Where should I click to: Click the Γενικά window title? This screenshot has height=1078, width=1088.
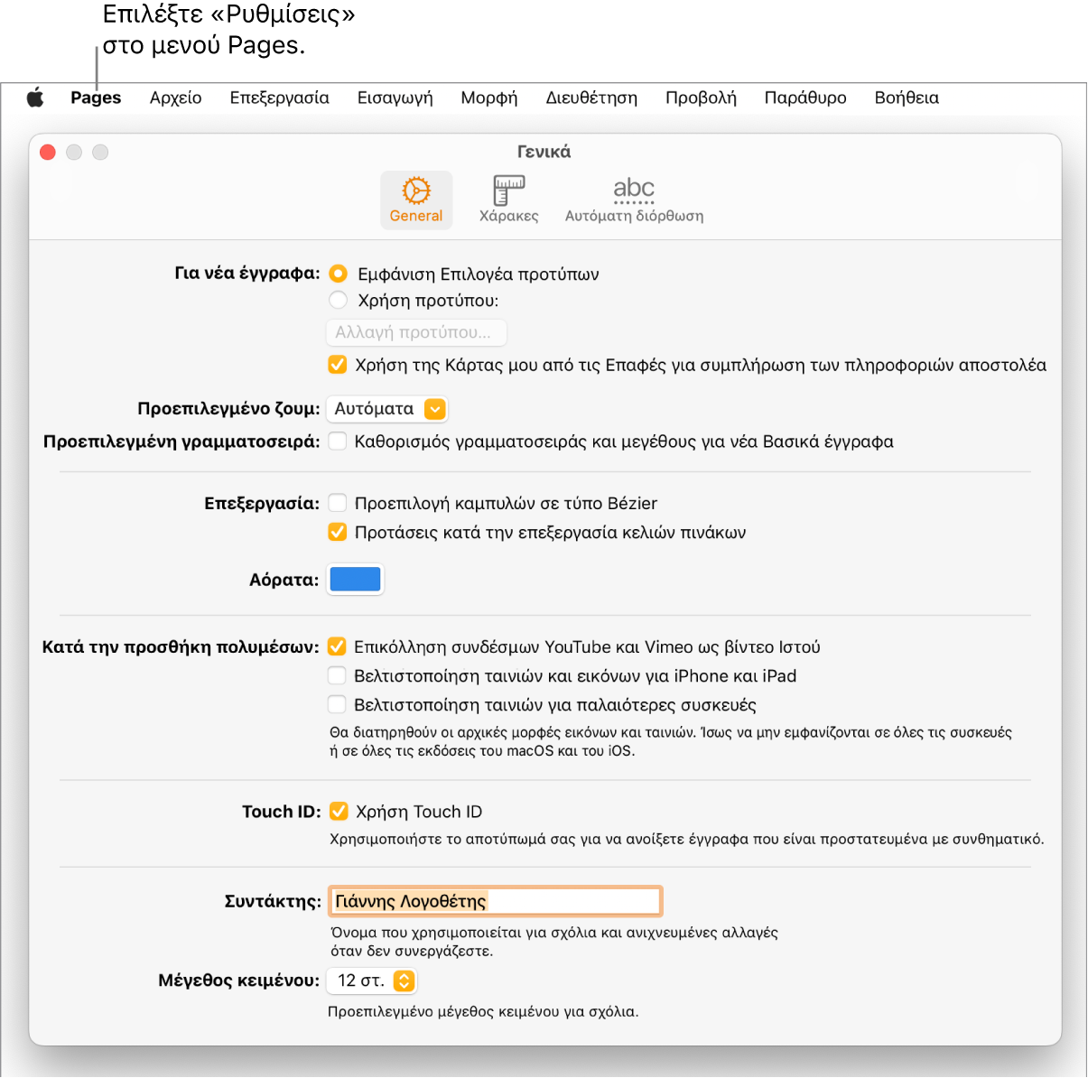(544, 152)
